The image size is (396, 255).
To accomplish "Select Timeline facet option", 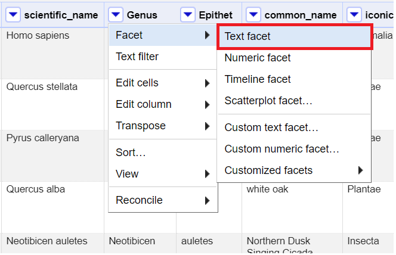I will coord(295,79).
